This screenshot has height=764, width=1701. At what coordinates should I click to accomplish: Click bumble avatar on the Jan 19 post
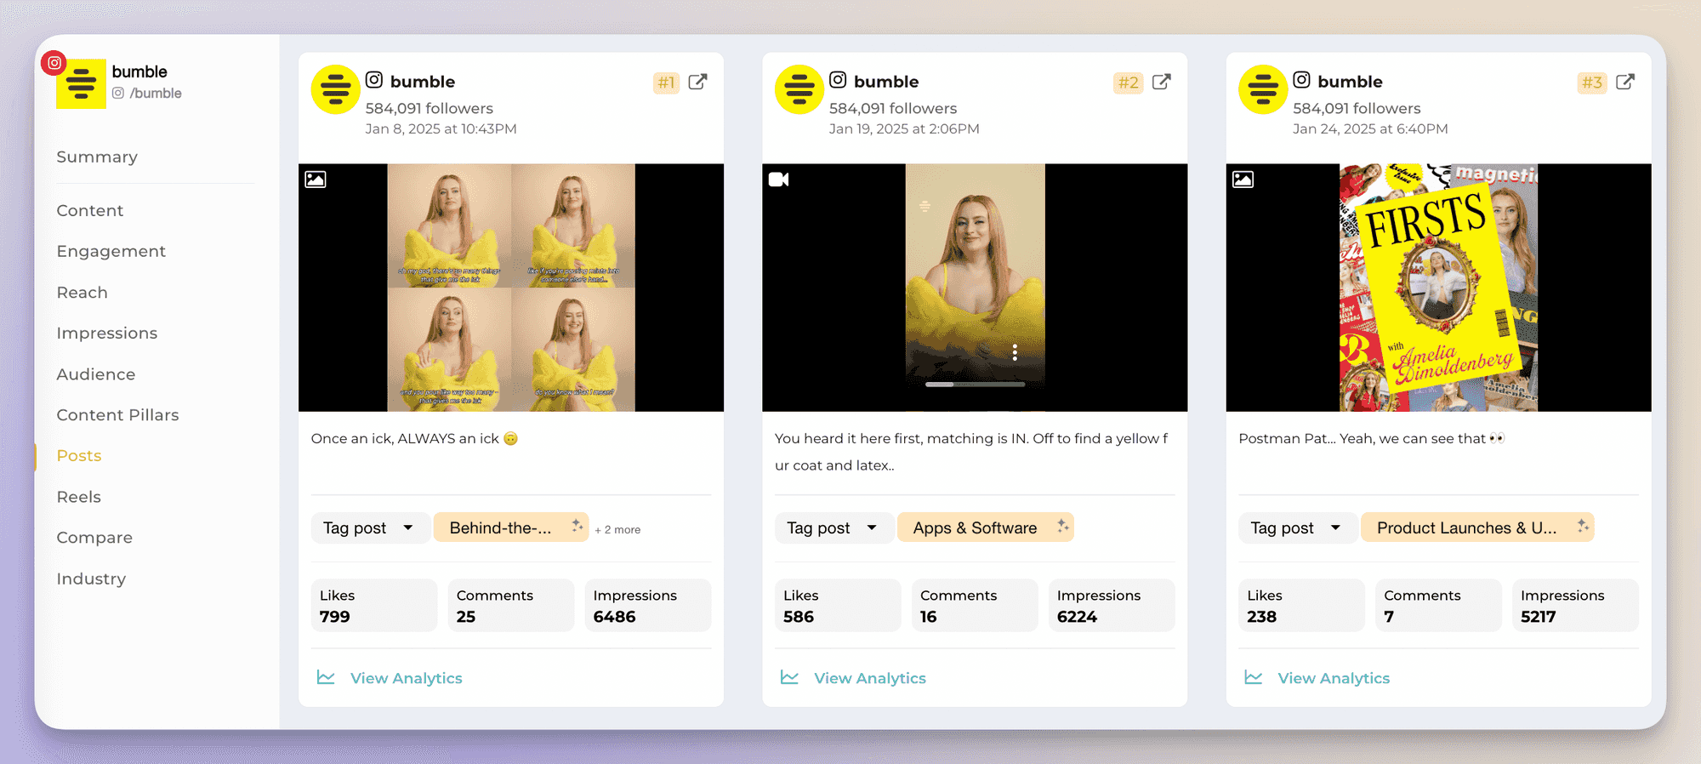pyautogui.click(x=799, y=89)
